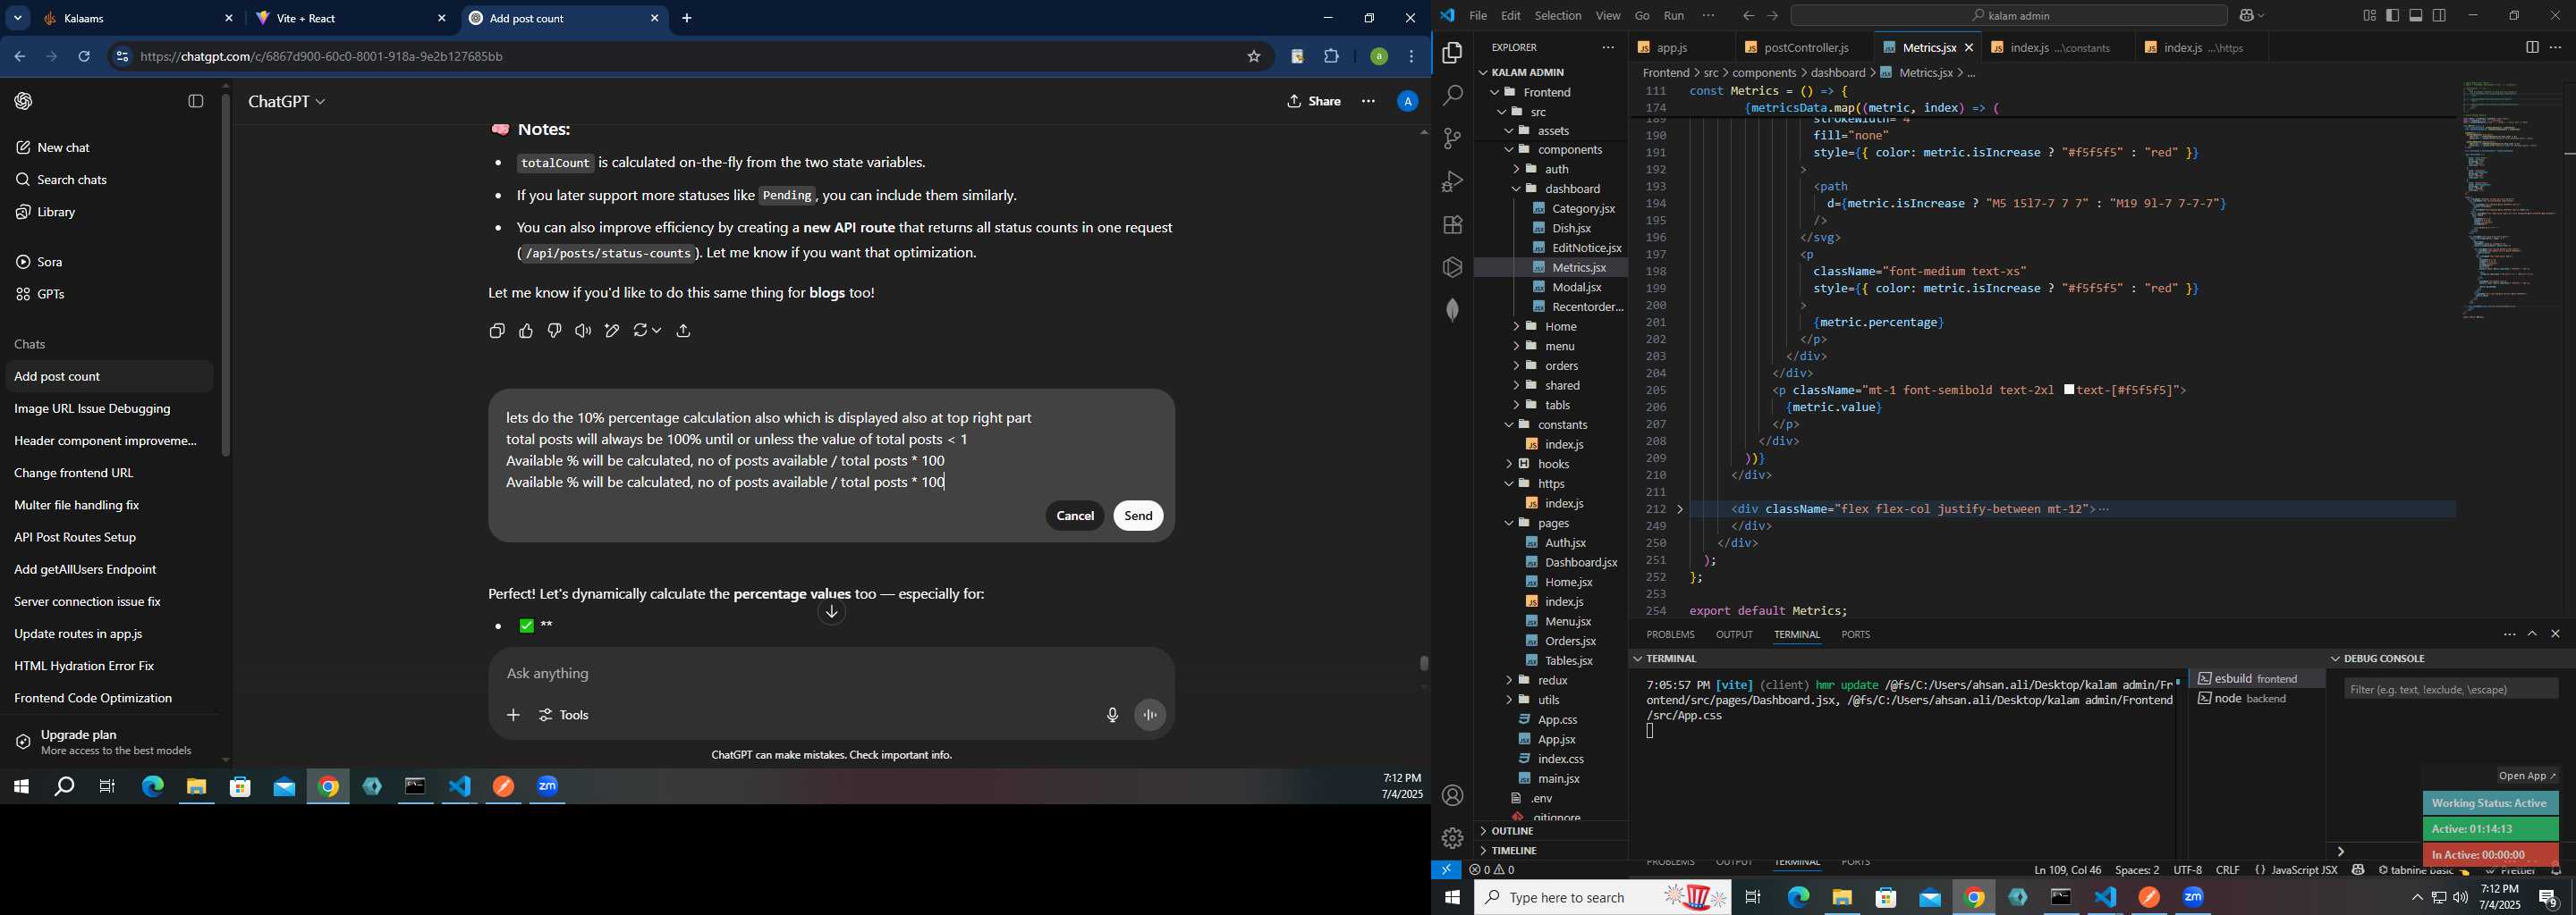
Task: Unfold collapsed code at line 212
Action: (x=1680, y=509)
